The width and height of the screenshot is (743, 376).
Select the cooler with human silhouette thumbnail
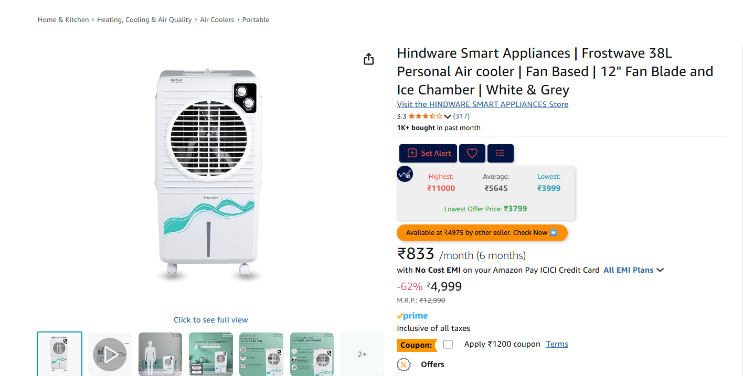[x=160, y=354]
